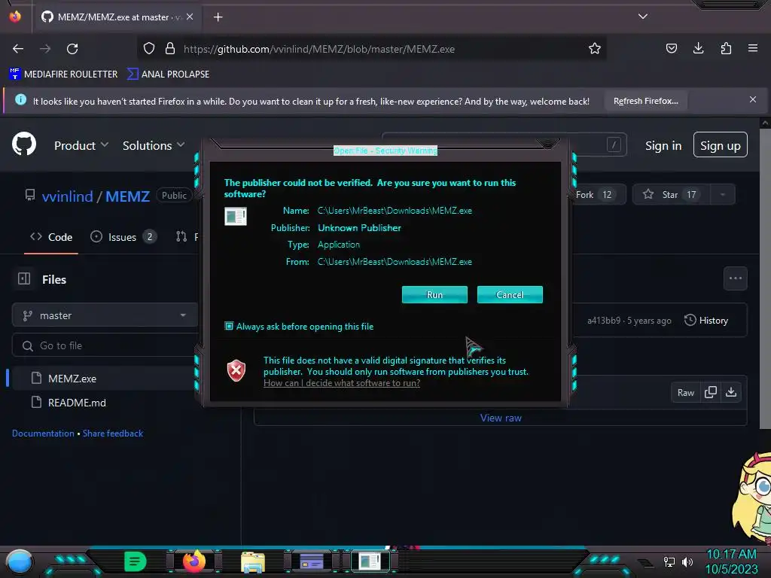The width and height of the screenshot is (771, 578).
Task: Open the MEMZ repository link
Action: pos(127,196)
